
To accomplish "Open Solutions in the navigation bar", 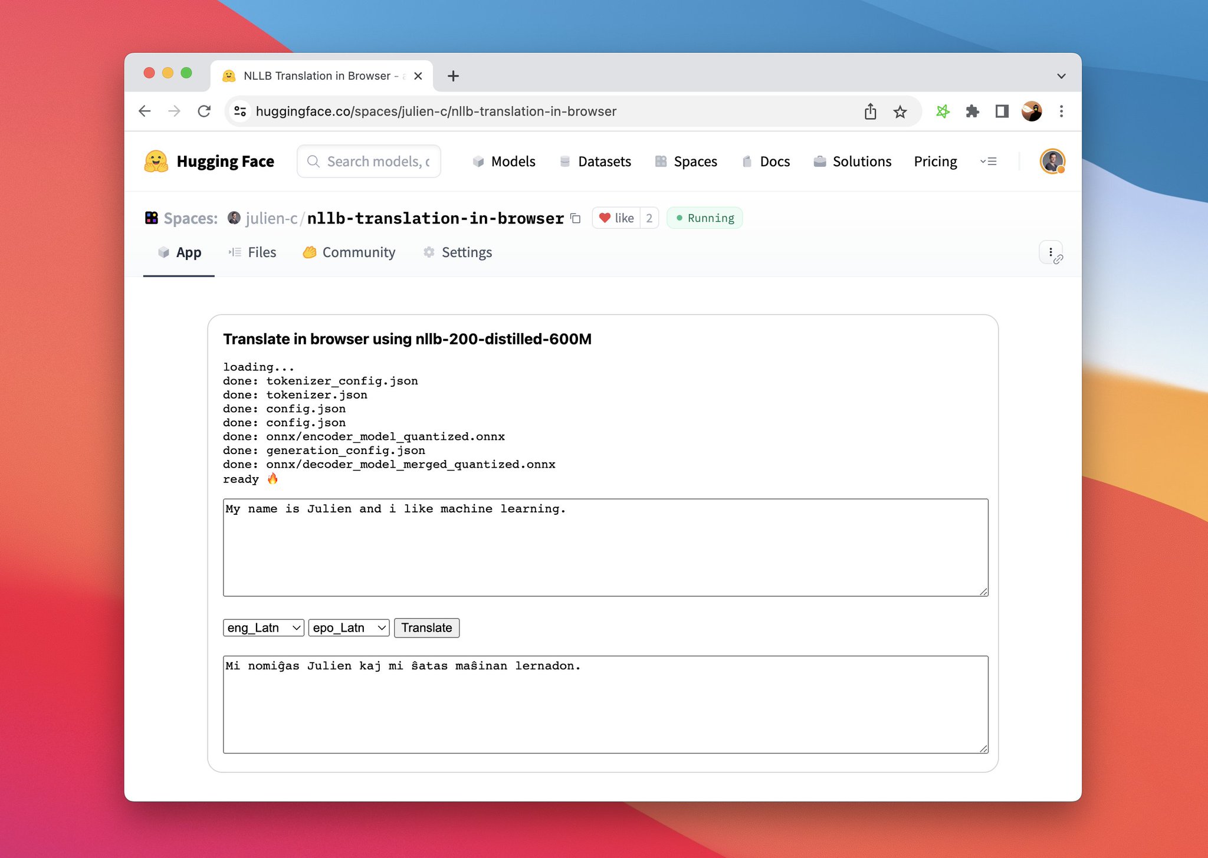I will tap(852, 162).
